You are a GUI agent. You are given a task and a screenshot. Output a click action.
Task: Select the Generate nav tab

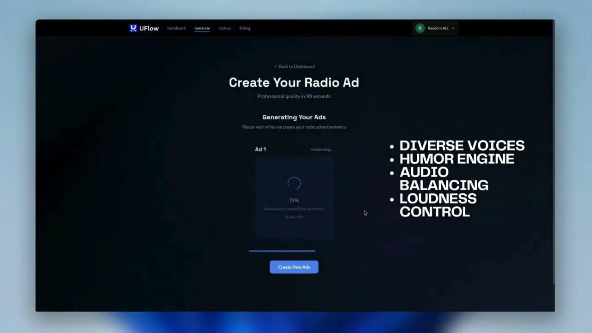(202, 28)
